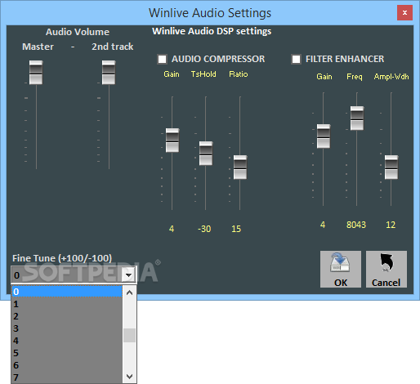Click the 'Master' volume label
420x384 pixels.
click(x=38, y=47)
